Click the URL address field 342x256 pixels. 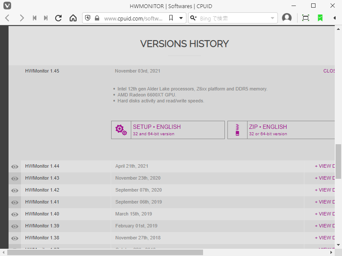[133, 18]
